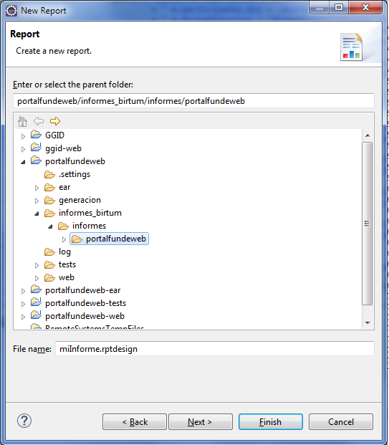389x445 pixels.
Task: Click the back arrow navigation icon
Action: click(39, 121)
